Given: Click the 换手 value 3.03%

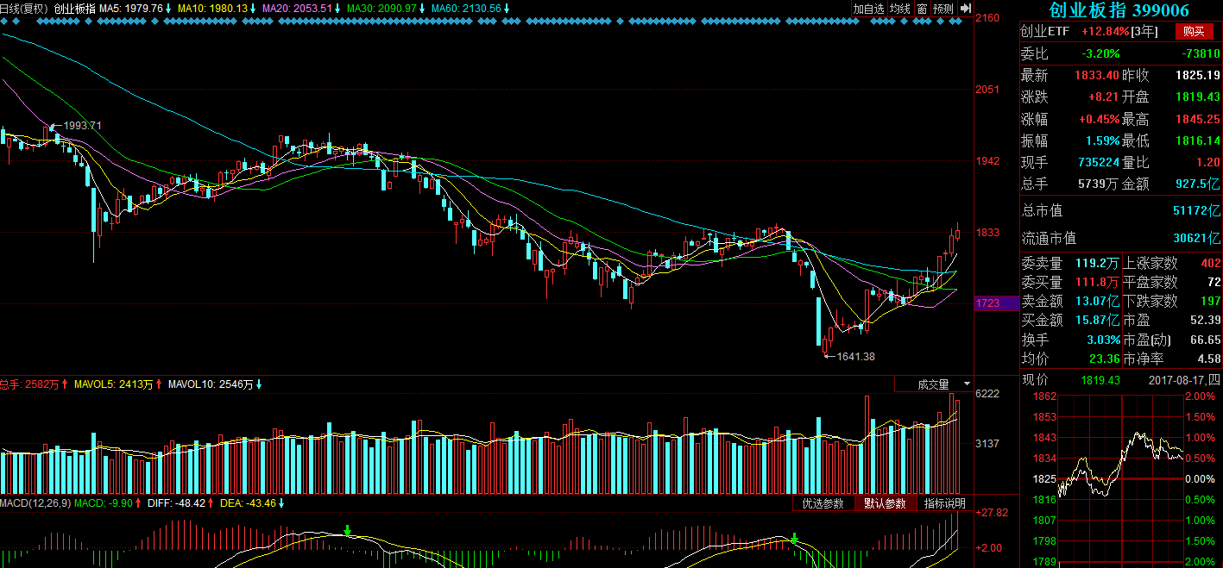Looking at the screenshot, I should [1102, 340].
